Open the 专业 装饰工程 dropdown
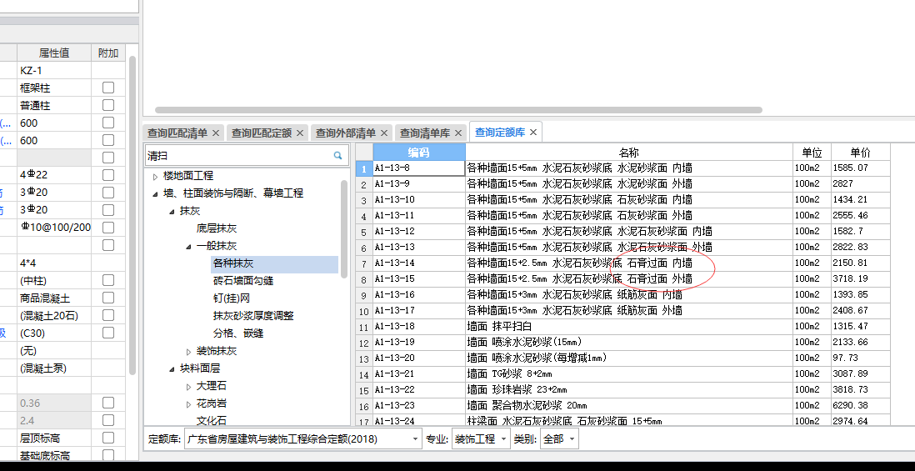915x471 pixels. (503, 438)
